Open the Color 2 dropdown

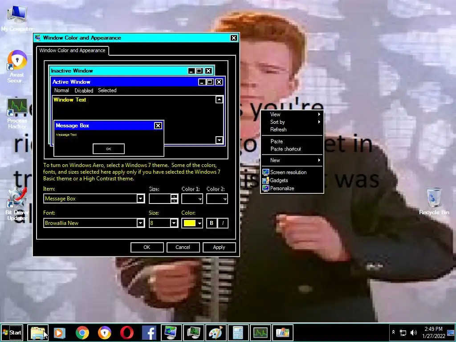click(x=217, y=199)
